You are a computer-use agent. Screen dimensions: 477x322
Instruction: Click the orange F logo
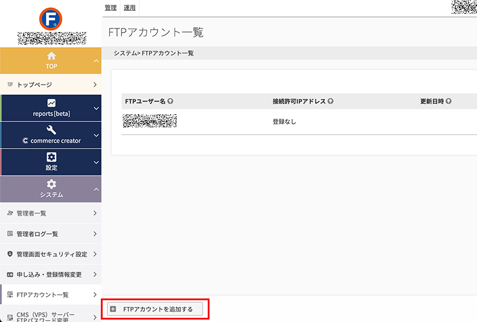coord(51,19)
